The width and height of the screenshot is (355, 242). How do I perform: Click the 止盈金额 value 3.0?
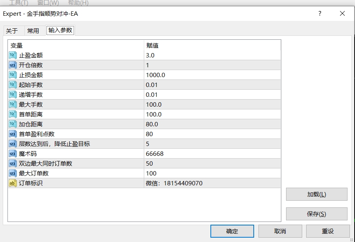click(150, 55)
